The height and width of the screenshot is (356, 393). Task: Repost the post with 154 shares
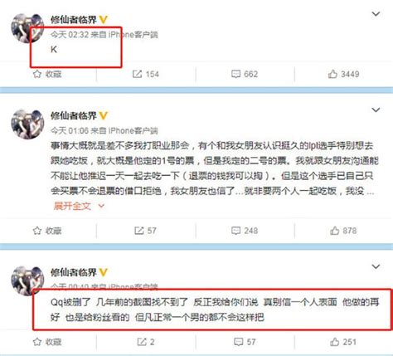pyautogui.click(x=145, y=74)
